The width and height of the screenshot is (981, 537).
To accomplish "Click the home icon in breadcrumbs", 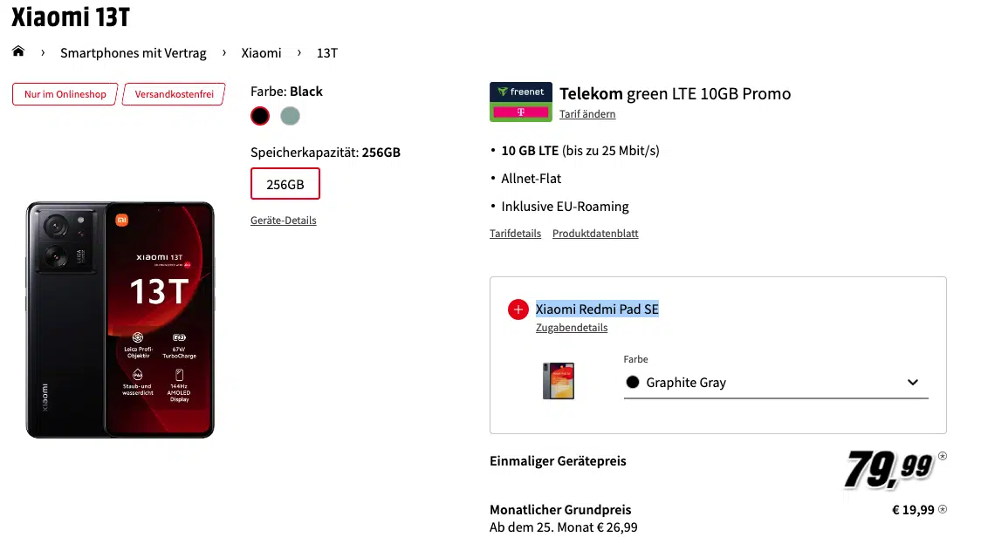I will point(18,52).
